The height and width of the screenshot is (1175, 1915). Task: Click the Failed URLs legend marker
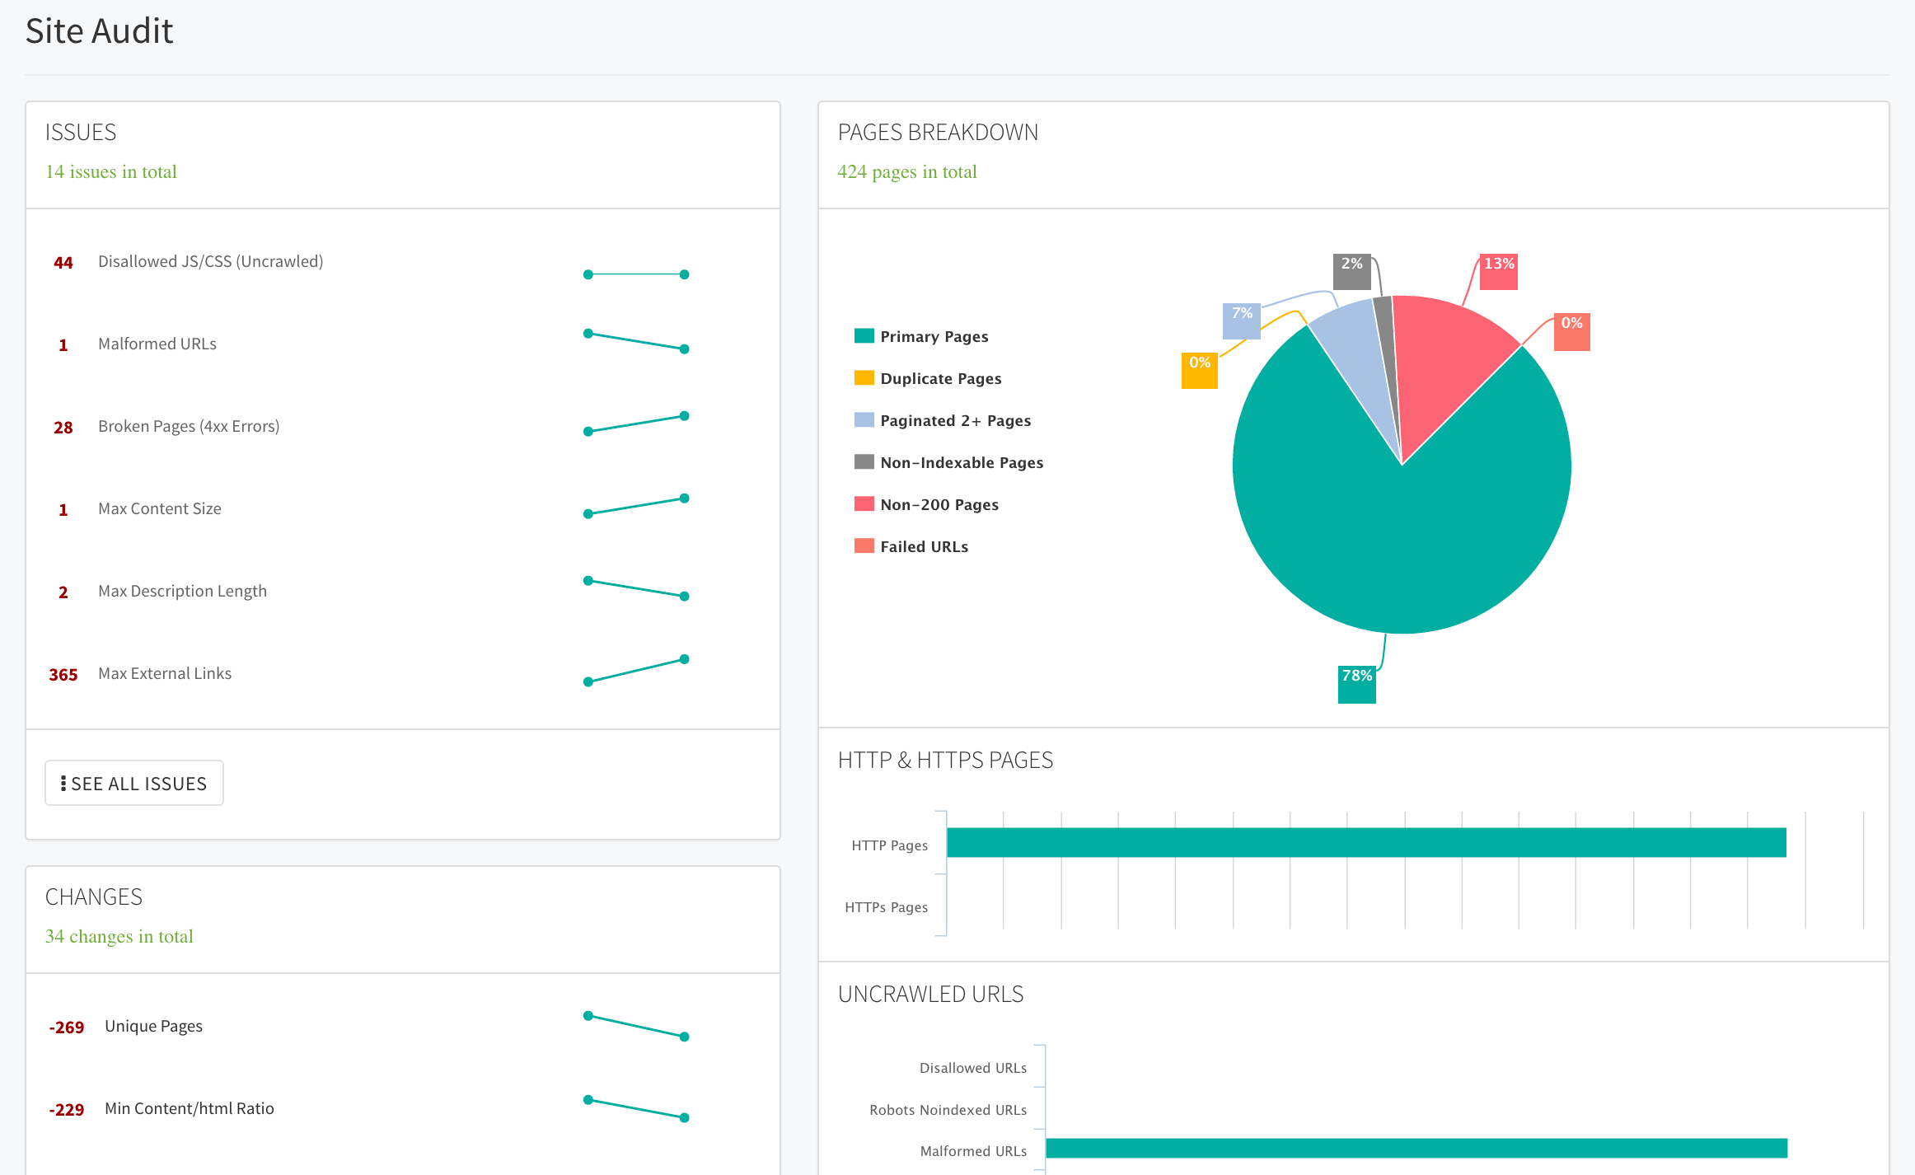point(862,545)
